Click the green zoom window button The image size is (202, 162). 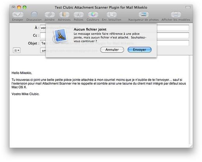point(24,7)
